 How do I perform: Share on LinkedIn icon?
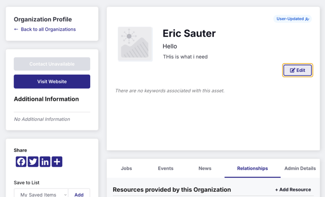pos(45,162)
